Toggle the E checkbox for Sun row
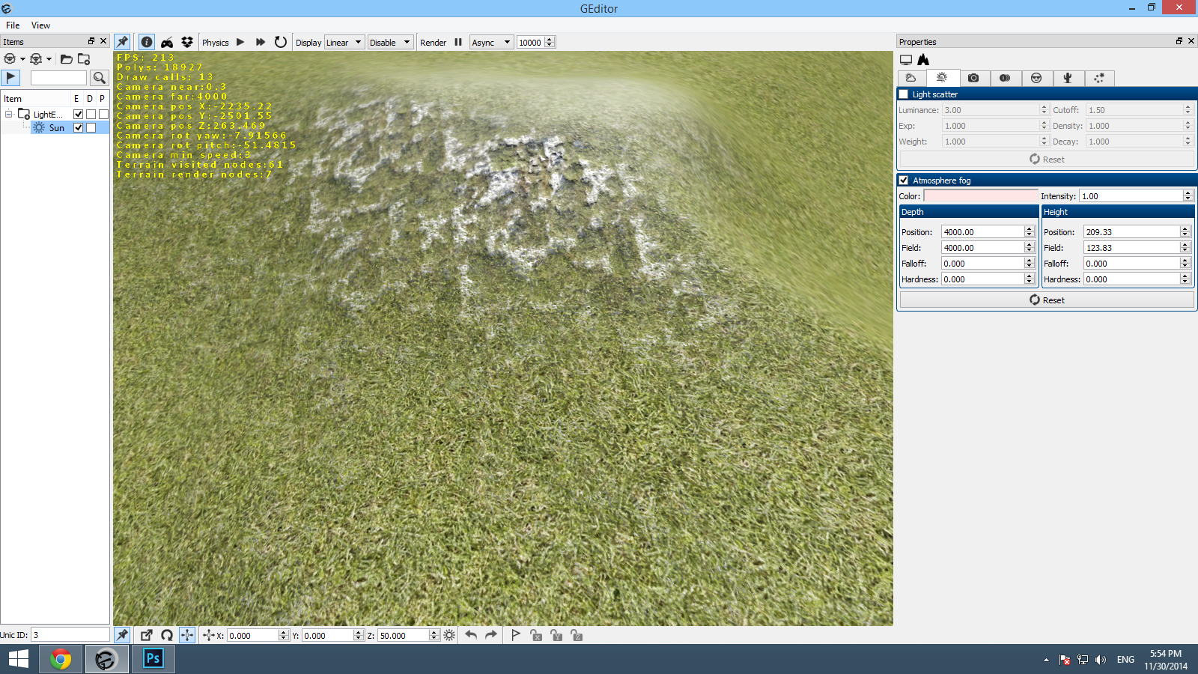This screenshot has height=674, width=1198. (78, 128)
